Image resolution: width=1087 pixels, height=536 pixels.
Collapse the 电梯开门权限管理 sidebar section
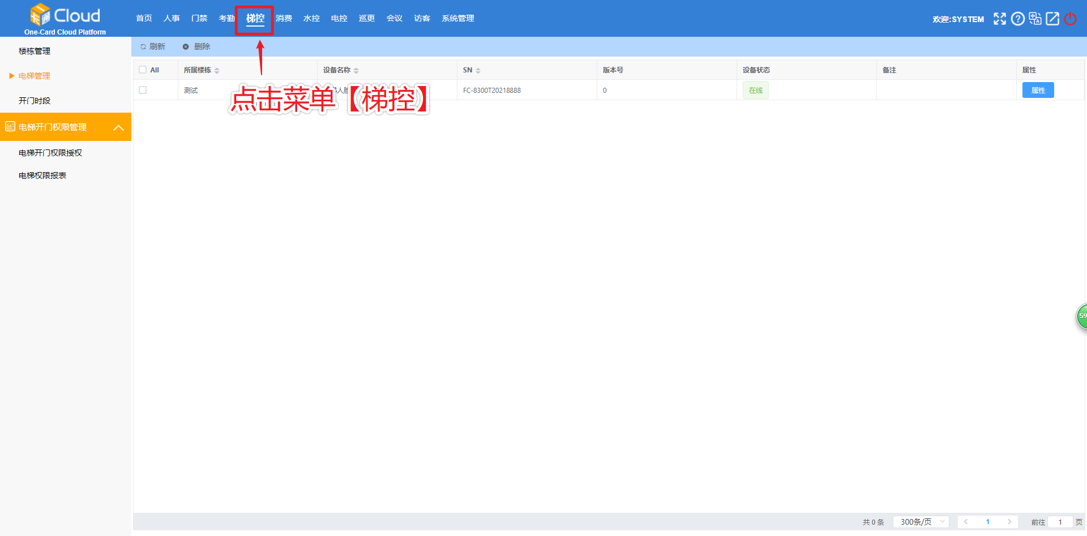click(x=118, y=127)
